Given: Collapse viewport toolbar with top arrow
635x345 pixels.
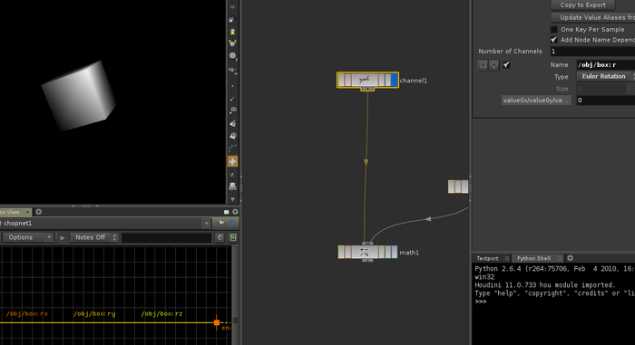Looking at the screenshot, I should pyautogui.click(x=232, y=7).
